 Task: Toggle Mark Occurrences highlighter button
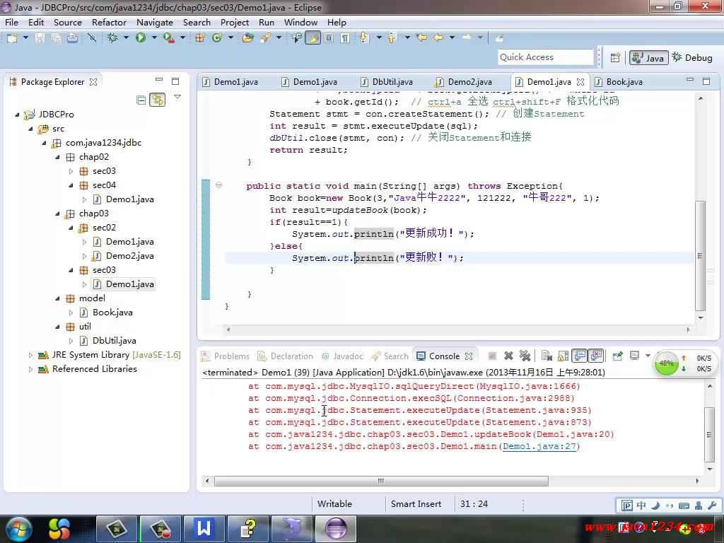tap(313, 38)
